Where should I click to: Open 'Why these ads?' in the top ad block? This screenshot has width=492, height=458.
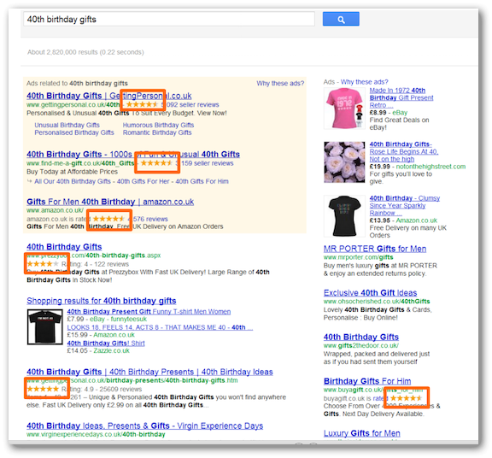pyautogui.click(x=280, y=83)
